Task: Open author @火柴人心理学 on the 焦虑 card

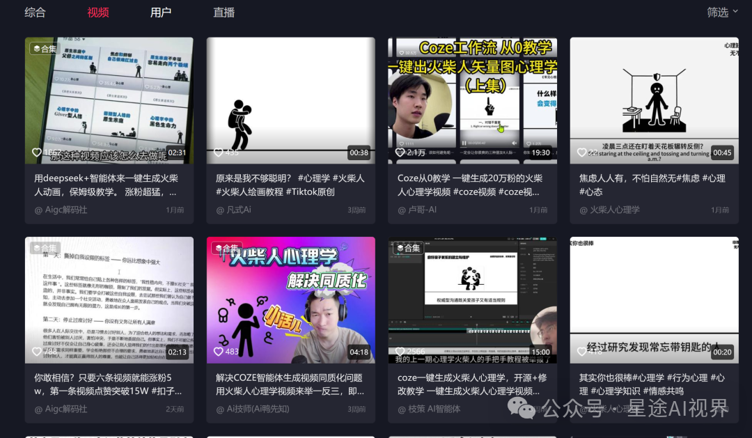Action: [x=609, y=210]
